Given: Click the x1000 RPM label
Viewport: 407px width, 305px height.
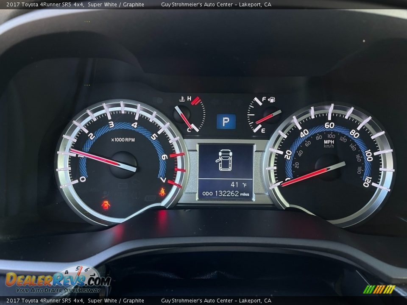Looking at the screenshot, I should point(123,140).
